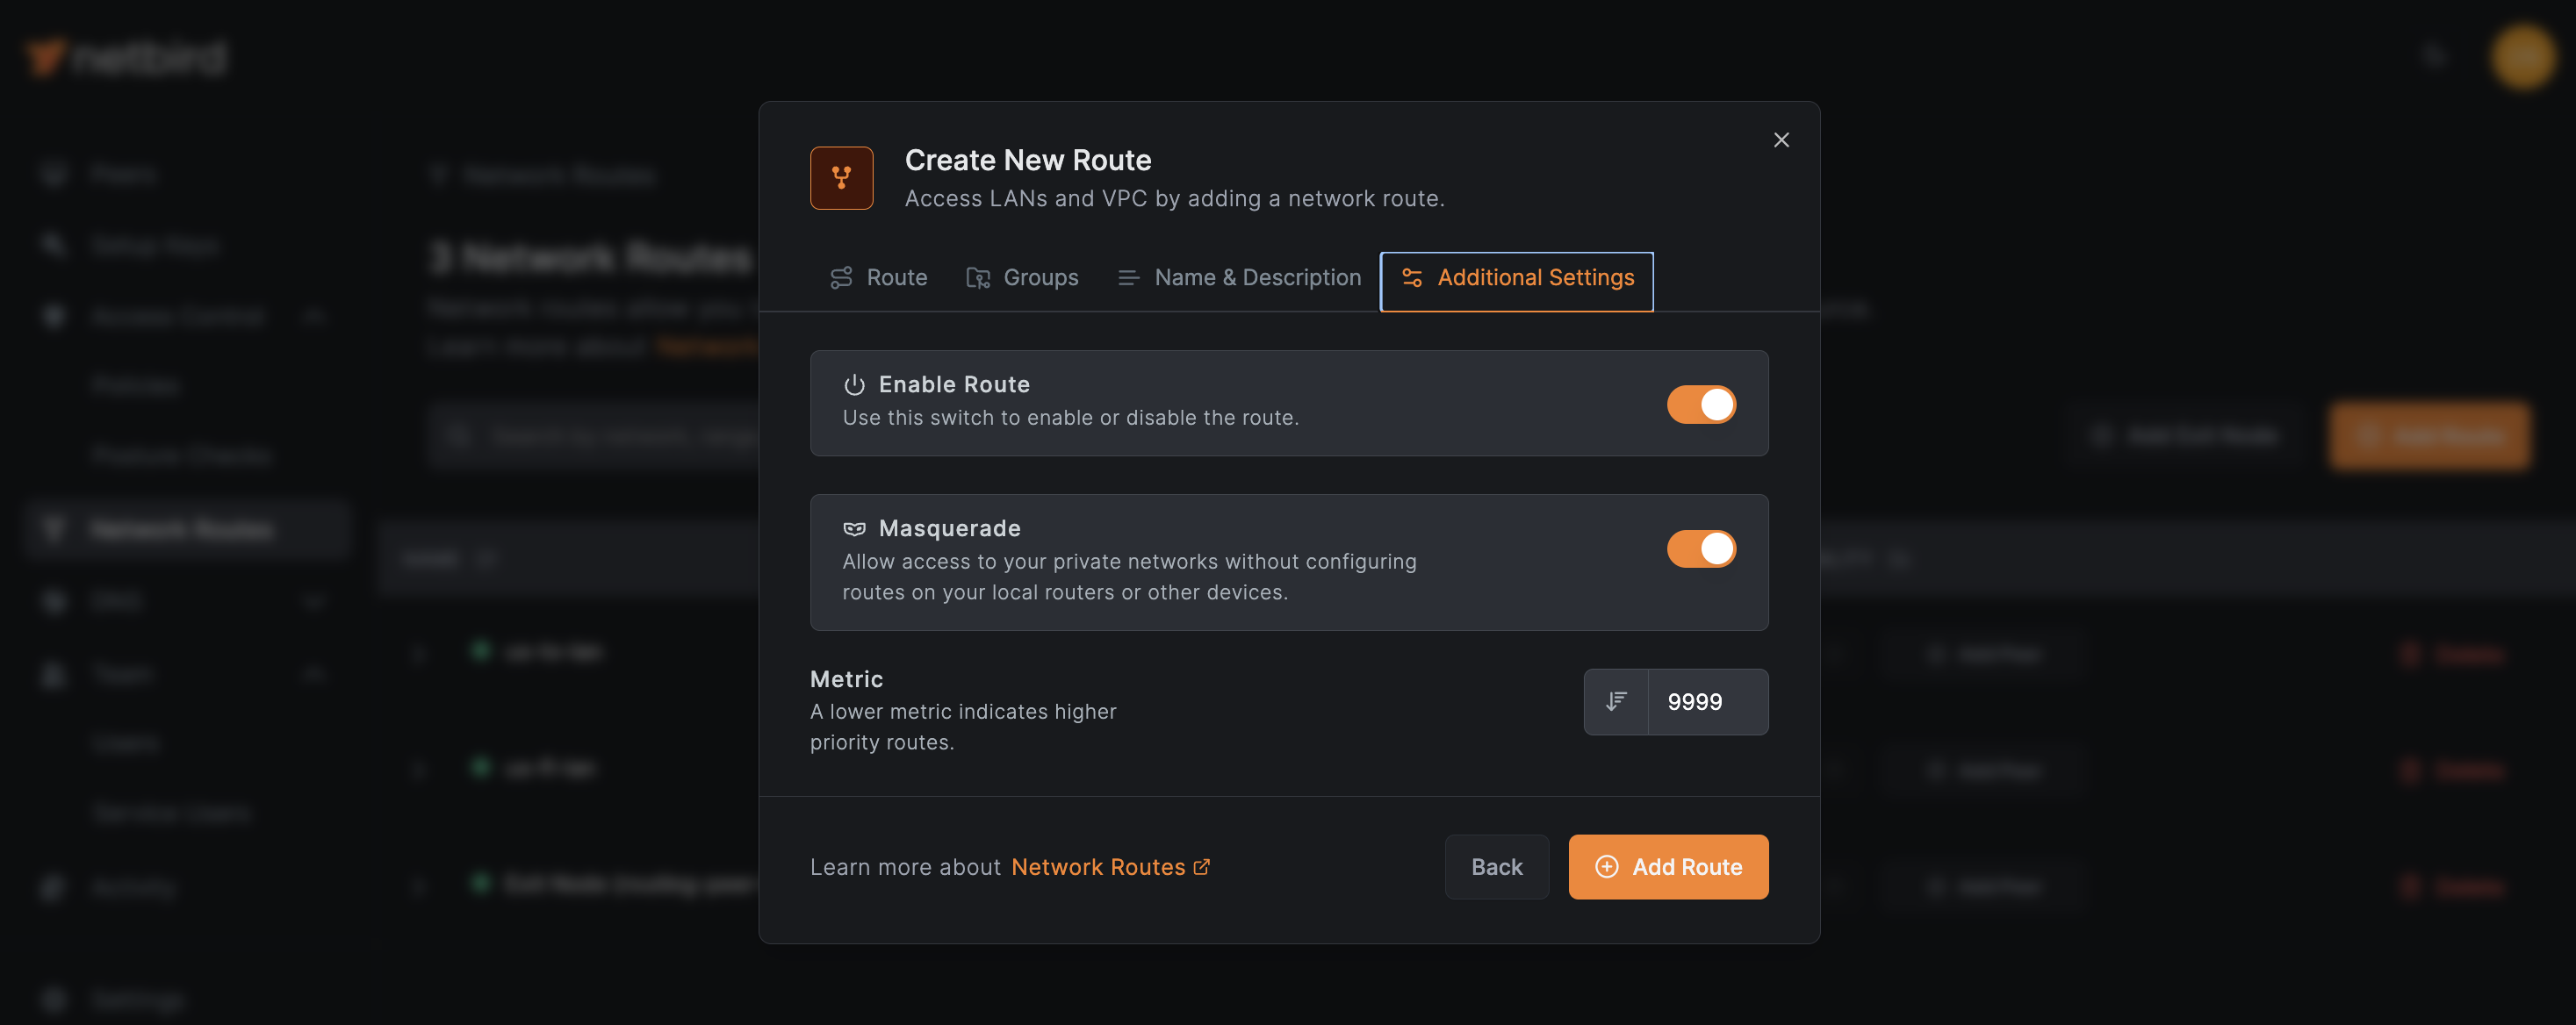Switch to the Groups tab
The image size is (2576, 1025).
[x=1022, y=278]
